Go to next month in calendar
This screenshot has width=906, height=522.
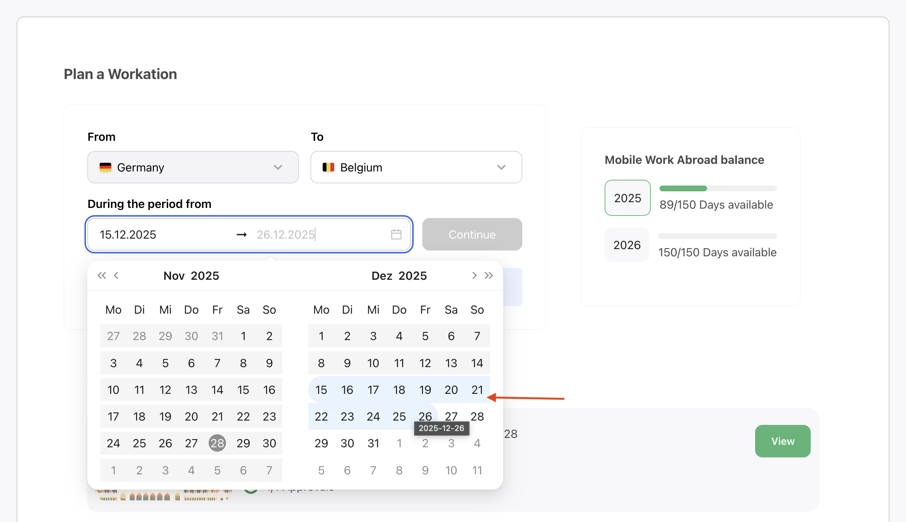(x=474, y=276)
